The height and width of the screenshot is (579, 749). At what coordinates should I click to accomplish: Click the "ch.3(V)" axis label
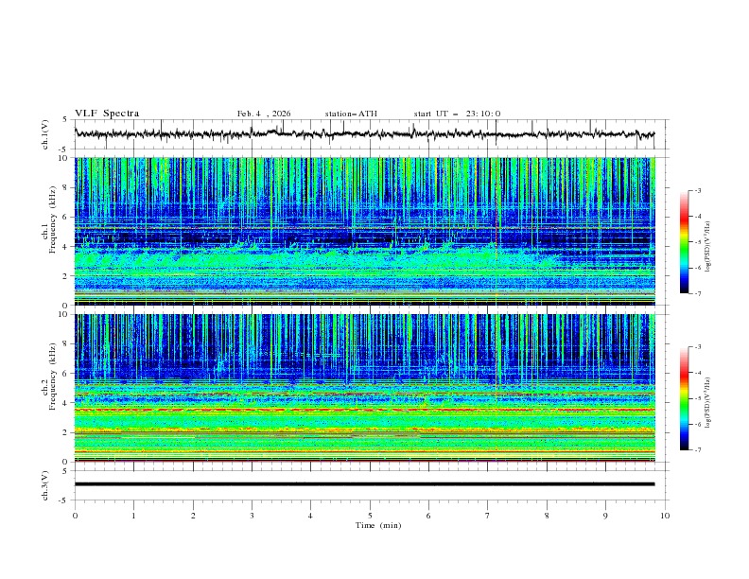[45, 485]
